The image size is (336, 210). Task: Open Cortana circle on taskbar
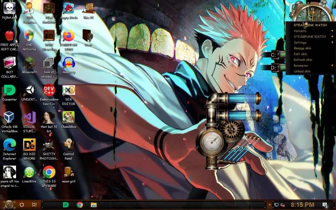(22, 205)
